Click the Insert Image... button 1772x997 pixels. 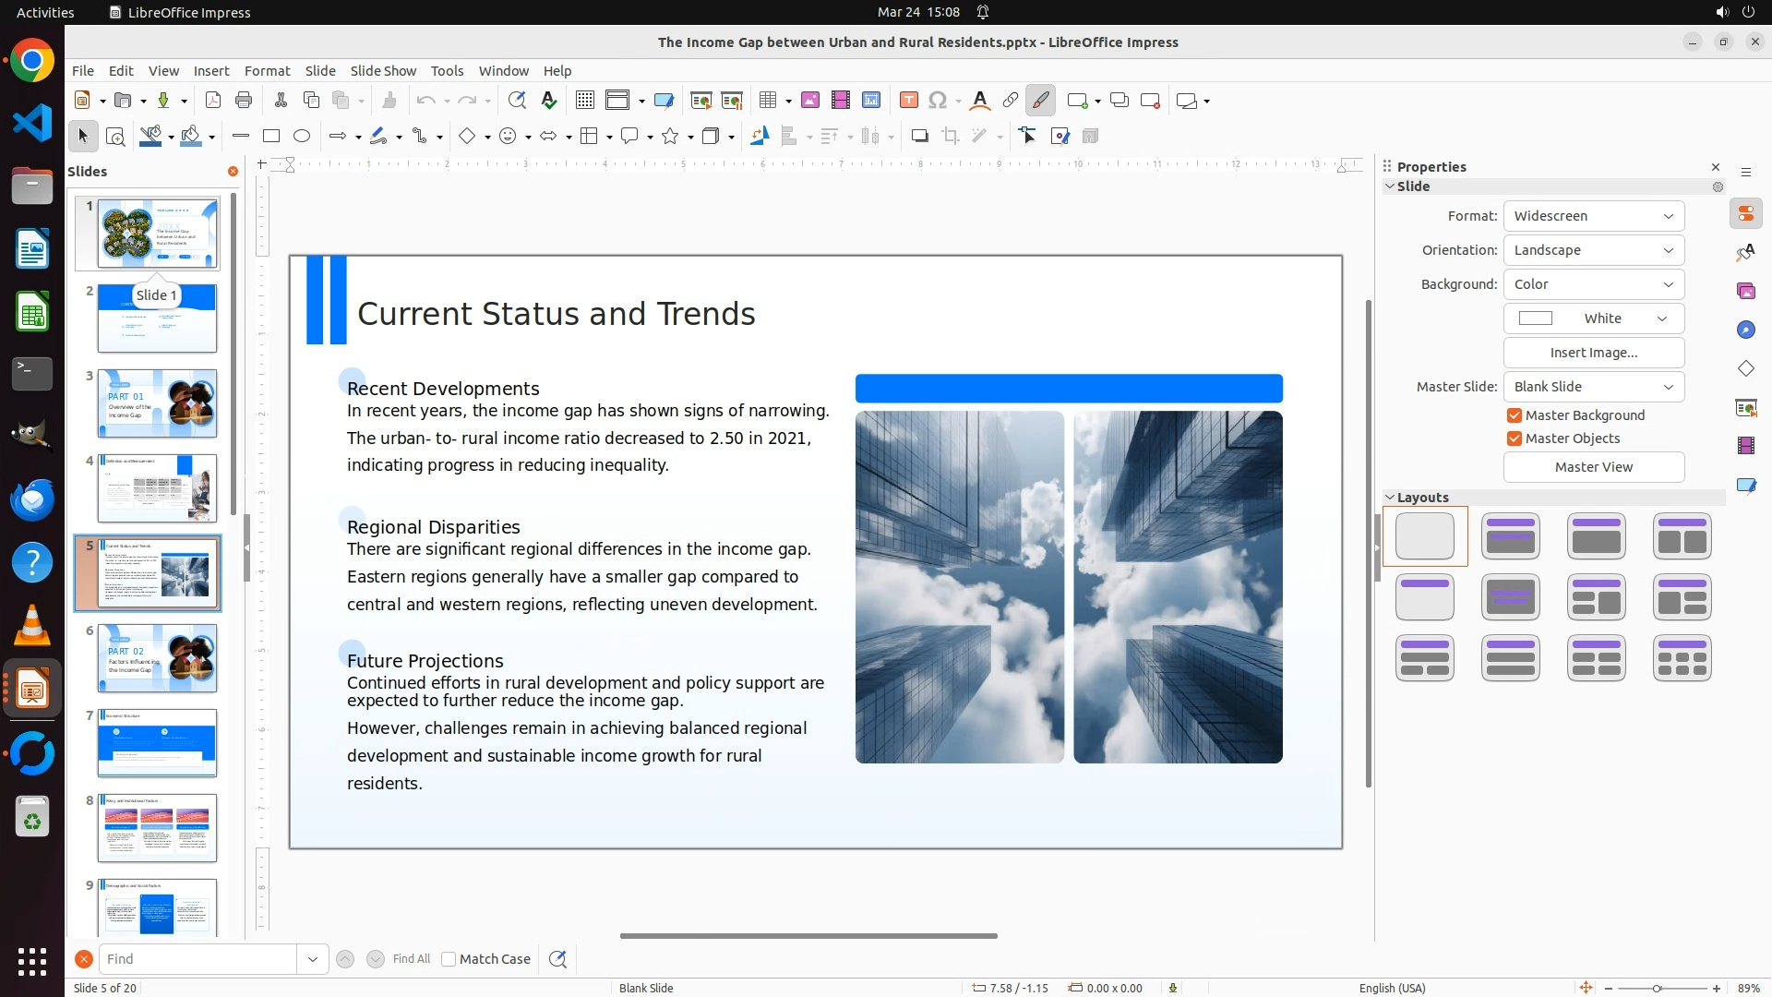1593,353
